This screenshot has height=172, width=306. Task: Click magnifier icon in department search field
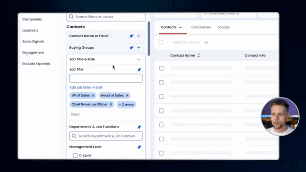[x=74, y=136]
